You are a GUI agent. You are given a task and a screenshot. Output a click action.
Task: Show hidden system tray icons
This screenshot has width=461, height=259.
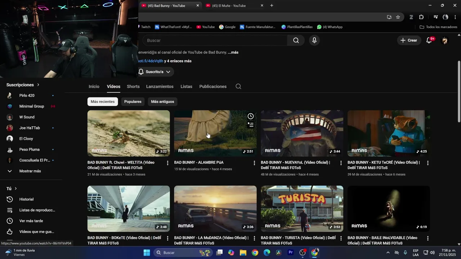pos(388,253)
